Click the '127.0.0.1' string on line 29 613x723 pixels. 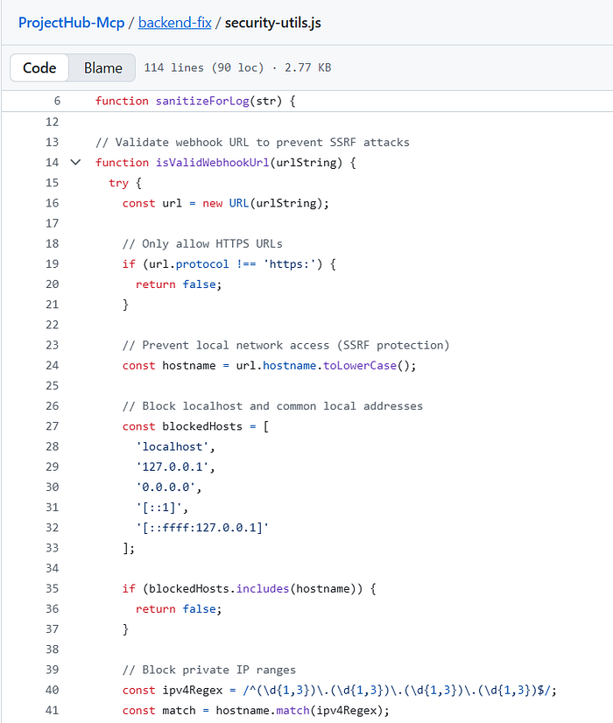point(172,467)
